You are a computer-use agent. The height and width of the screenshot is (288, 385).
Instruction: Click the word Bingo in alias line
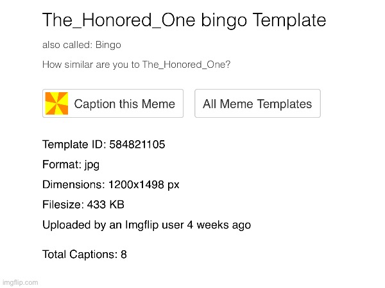coord(108,45)
